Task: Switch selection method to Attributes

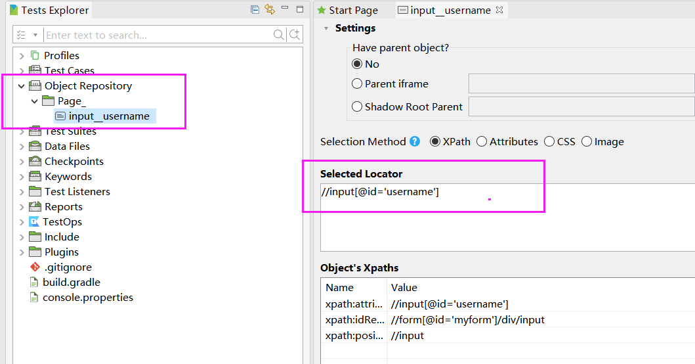Action: click(x=482, y=141)
